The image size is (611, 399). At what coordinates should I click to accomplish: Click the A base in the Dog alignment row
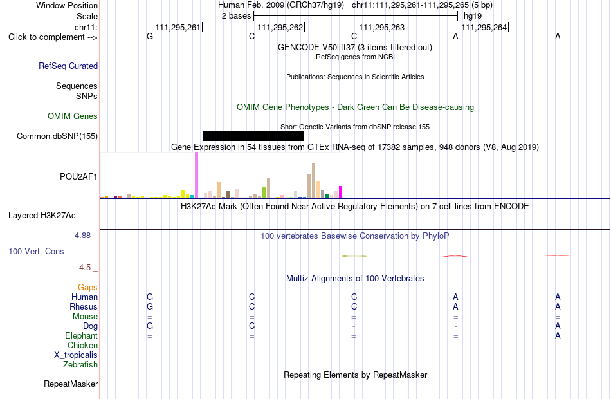pyautogui.click(x=558, y=326)
